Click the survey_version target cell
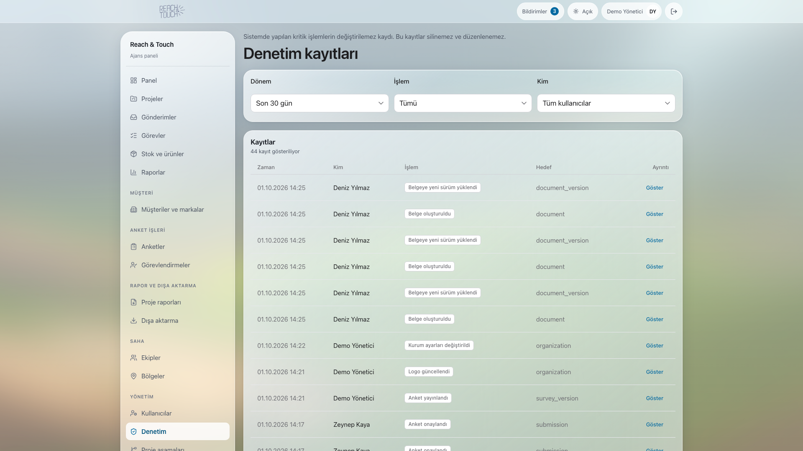This screenshot has height=451, width=803. click(557, 398)
